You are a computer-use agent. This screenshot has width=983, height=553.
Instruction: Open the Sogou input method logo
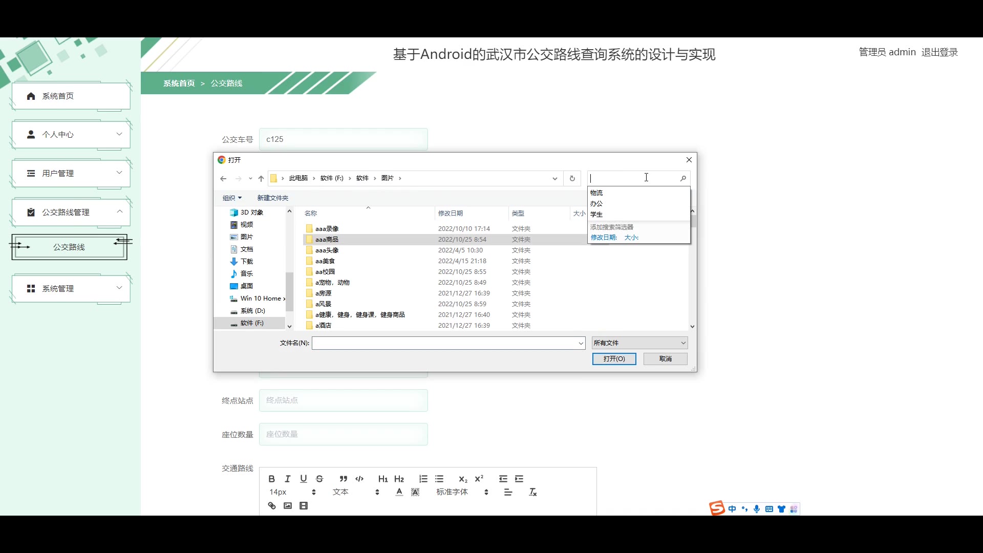(717, 508)
